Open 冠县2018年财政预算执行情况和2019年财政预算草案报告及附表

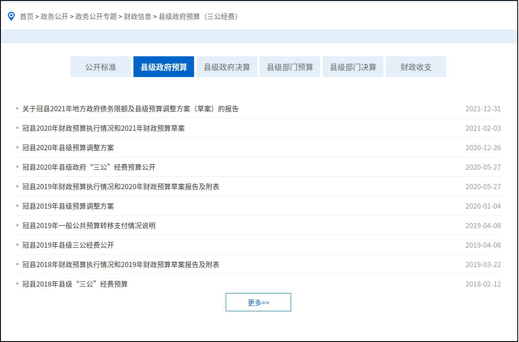tap(121, 265)
